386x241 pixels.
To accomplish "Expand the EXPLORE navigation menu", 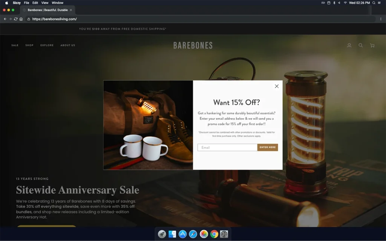I will click(47, 45).
